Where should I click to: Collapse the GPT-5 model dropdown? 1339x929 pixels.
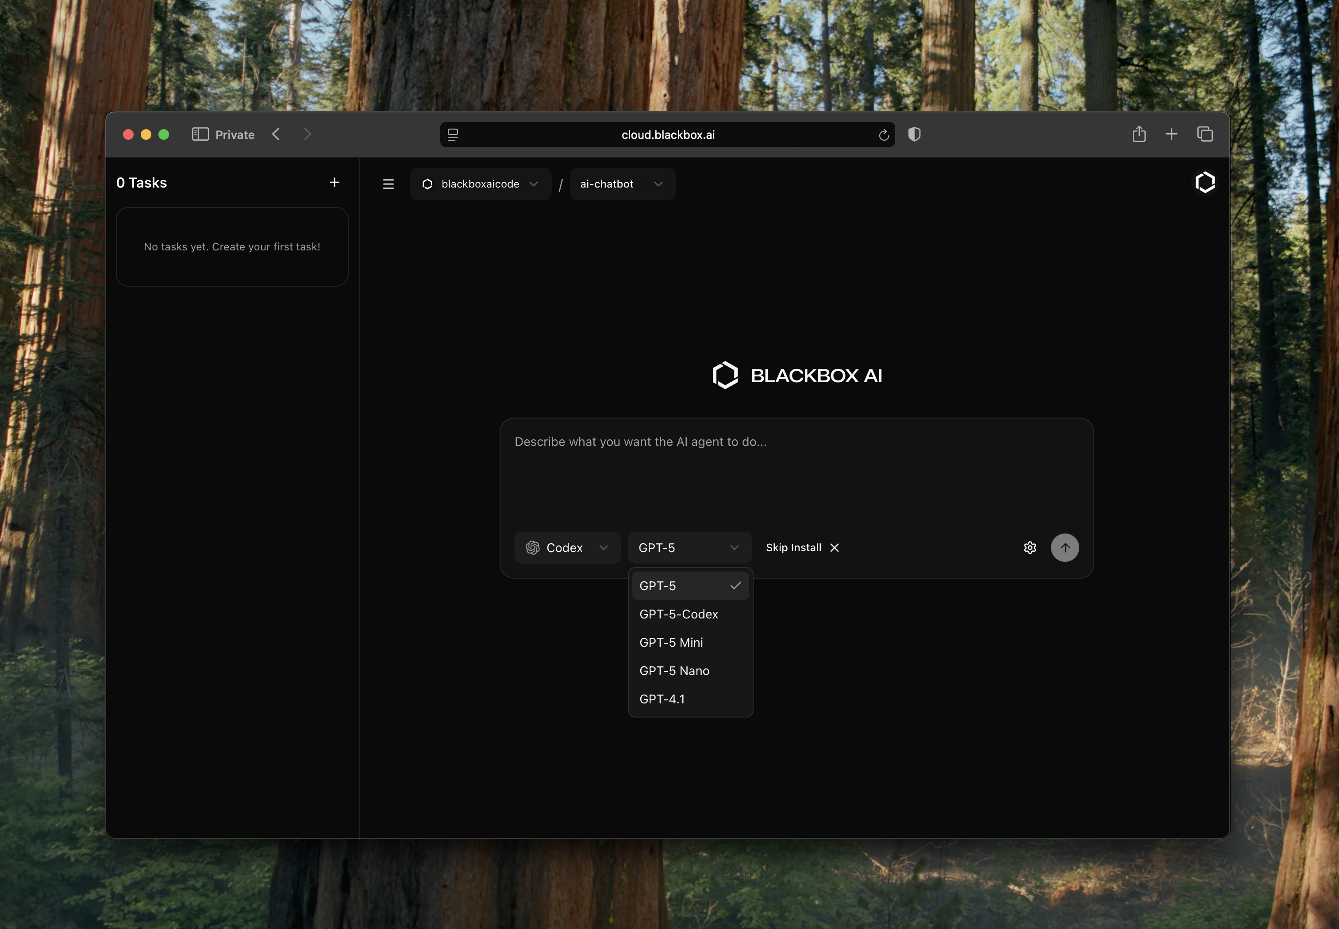click(689, 548)
